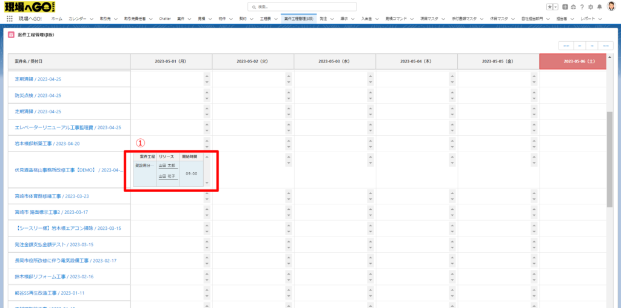The width and height of the screenshot is (621, 308).
Task: Open 発注金額支払金額テスト / 2023-03-15 link
Action: tap(54, 245)
